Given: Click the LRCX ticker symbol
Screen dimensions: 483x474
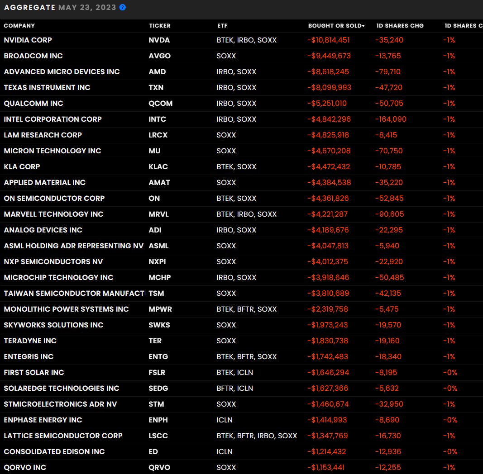Looking at the screenshot, I should (x=158, y=135).
